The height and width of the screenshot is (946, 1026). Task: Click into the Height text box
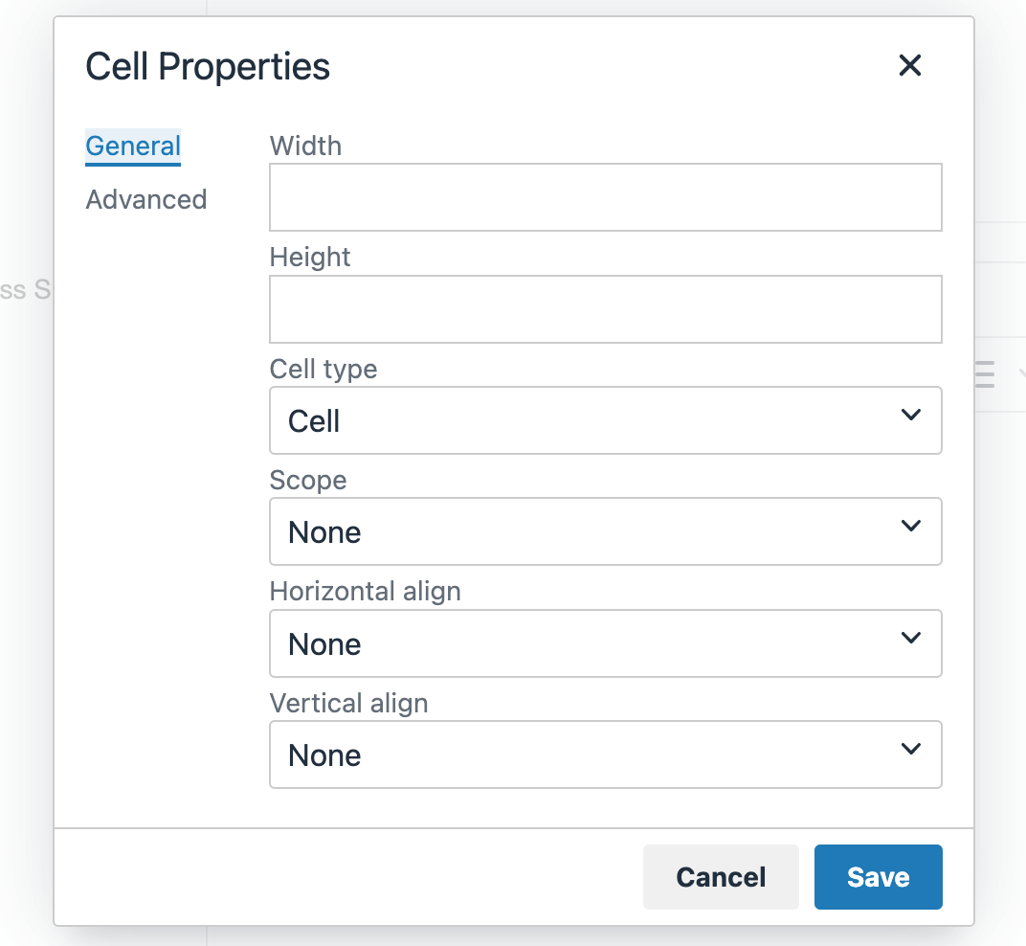605,309
